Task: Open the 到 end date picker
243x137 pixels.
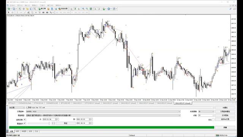Action: 84,119
